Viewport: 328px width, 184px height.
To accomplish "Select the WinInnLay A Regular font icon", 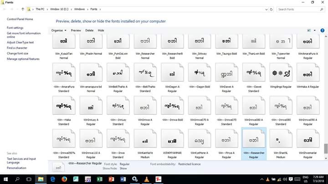I will click(x=91, y=106).
